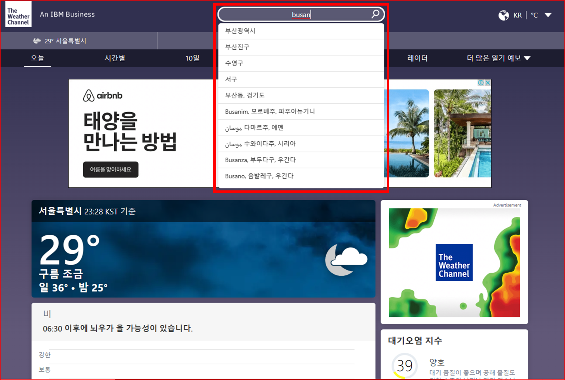This screenshot has height=380, width=565.
Task: Expand the 더 많은 일기 예보 menu
Action: 498,58
